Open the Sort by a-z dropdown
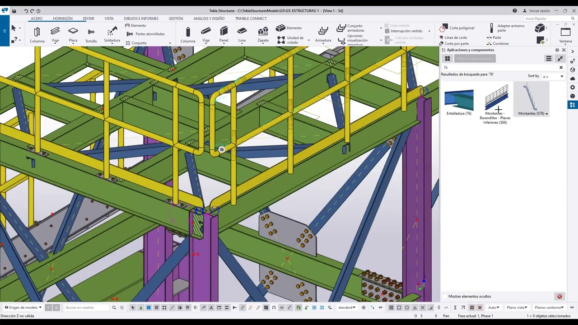 [553, 76]
